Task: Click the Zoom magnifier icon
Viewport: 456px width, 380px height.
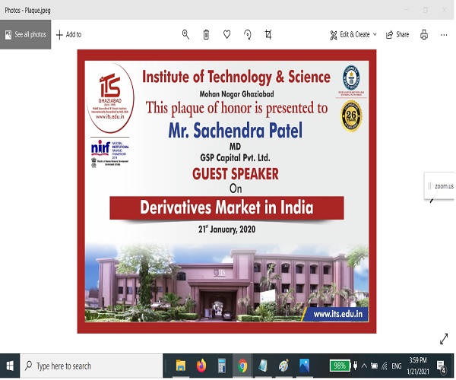Action: [185, 35]
